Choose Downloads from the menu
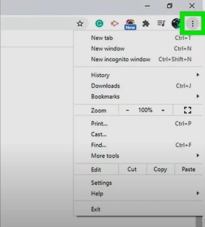 pyautogui.click(x=138, y=86)
